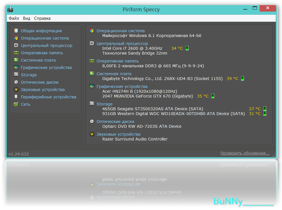Click RAM stick icon in sidebar

coord(16,53)
